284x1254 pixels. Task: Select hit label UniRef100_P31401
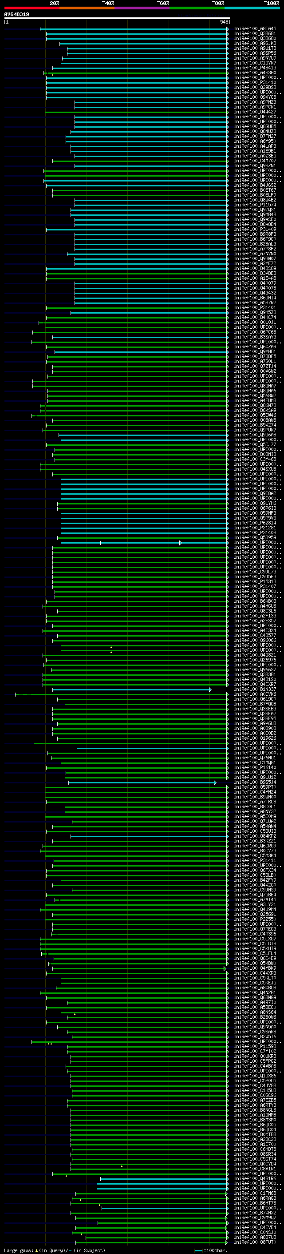tap(255, 308)
